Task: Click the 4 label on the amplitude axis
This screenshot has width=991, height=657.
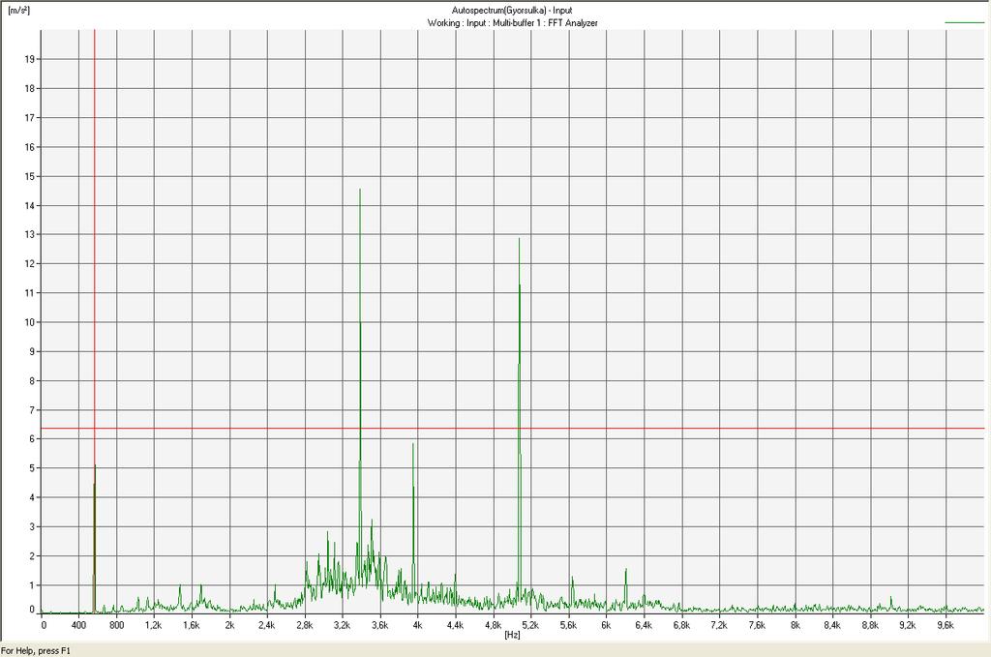Action: pos(32,497)
